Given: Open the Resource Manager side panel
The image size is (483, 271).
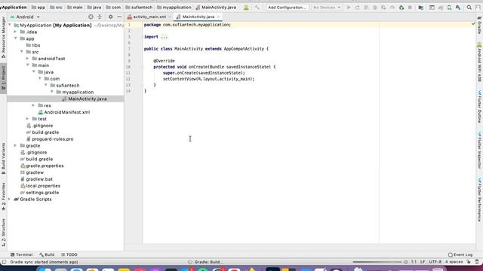Looking at the screenshot, I should (x=3, y=38).
